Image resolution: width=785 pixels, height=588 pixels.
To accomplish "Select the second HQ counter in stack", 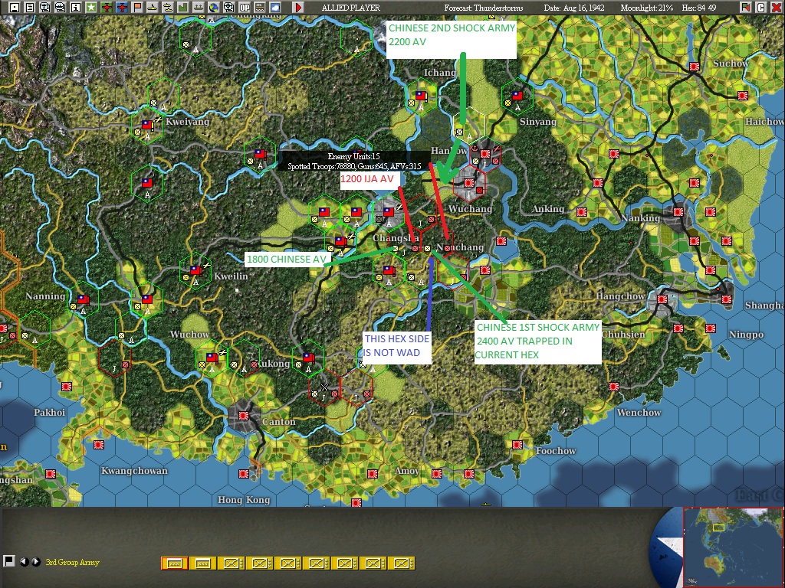I will (x=202, y=563).
